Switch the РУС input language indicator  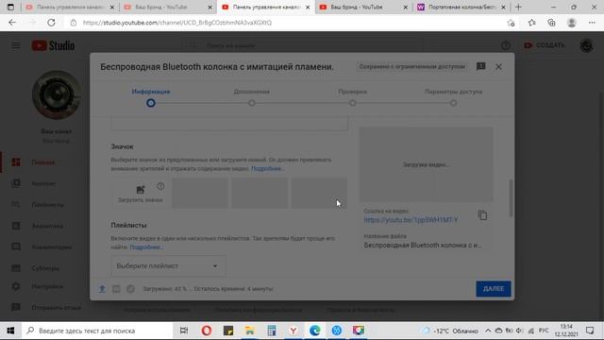544,331
